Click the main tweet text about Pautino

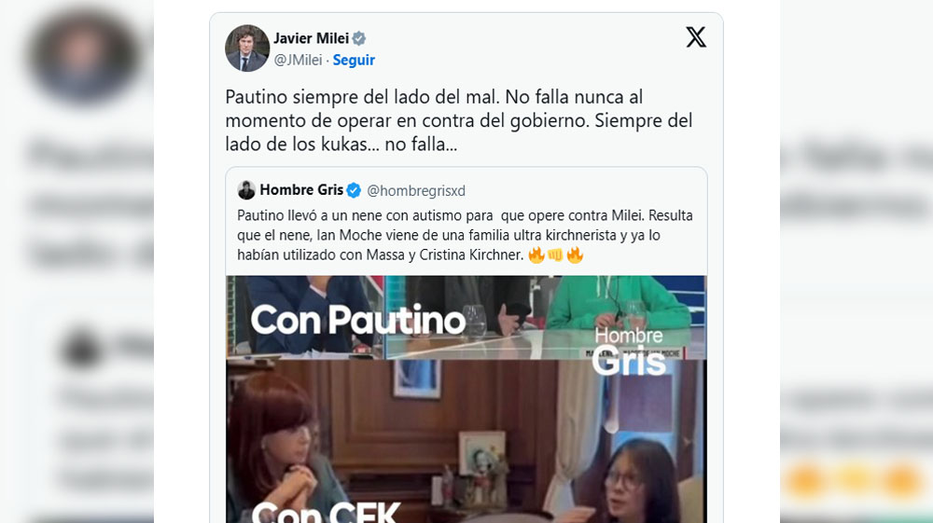tap(459, 121)
